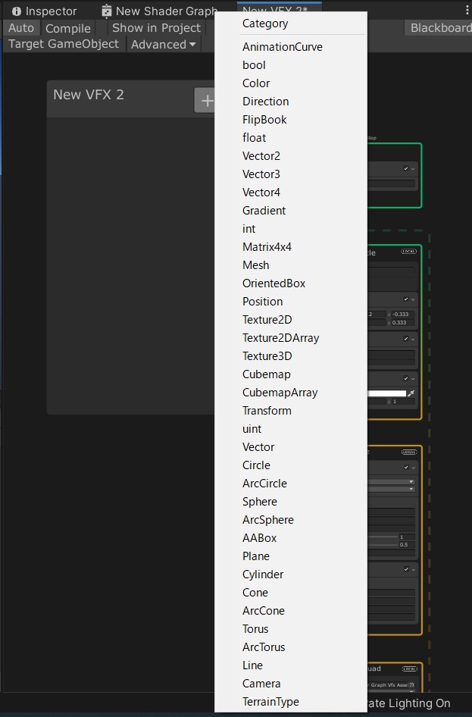Toggle the checkbox in the green spawn block
The height and width of the screenshot is (717, 472).
click(406, 169)
